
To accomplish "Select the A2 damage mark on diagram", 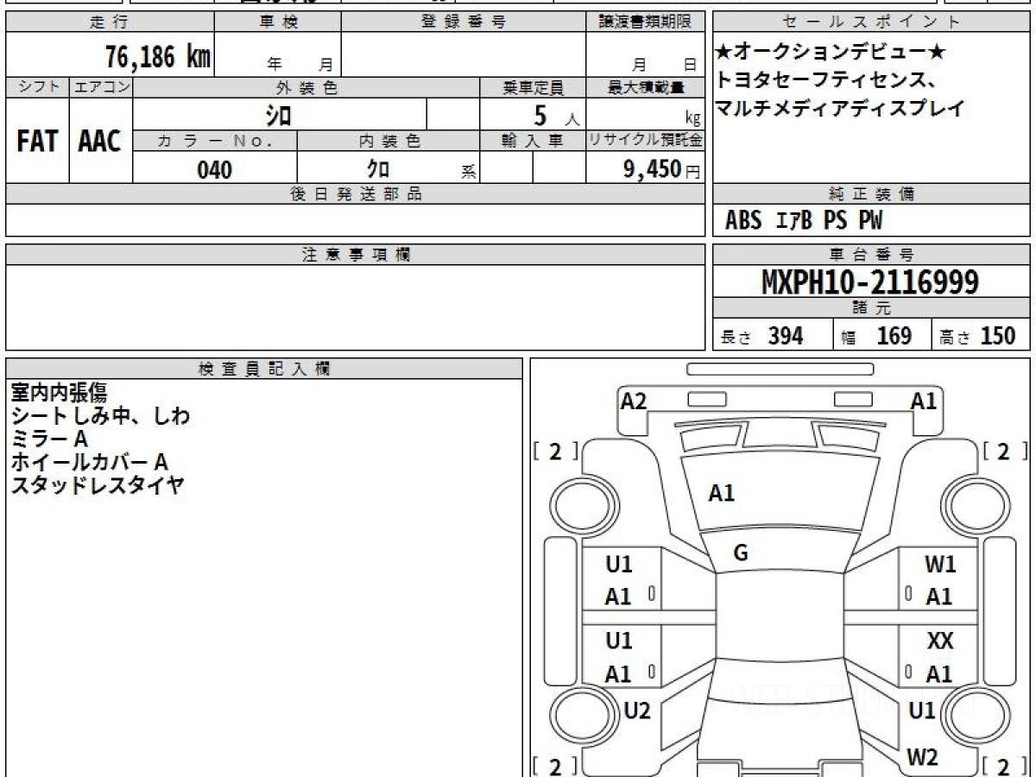I will 634,401.
